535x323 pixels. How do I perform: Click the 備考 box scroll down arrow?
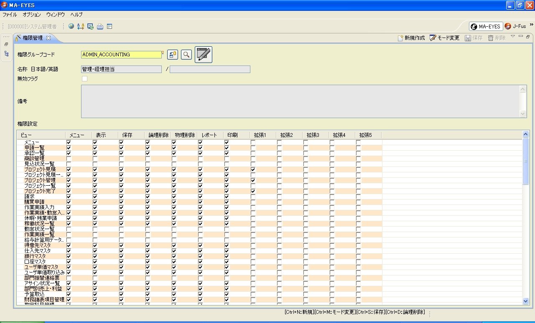pyautogui.click(x=523, y=114)
